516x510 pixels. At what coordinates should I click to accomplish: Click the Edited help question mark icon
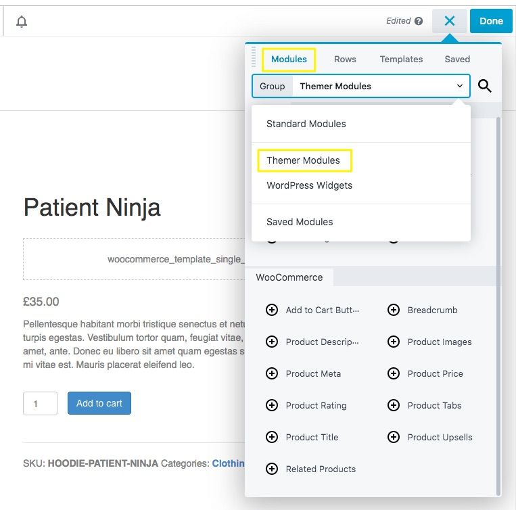coord(419,21)
